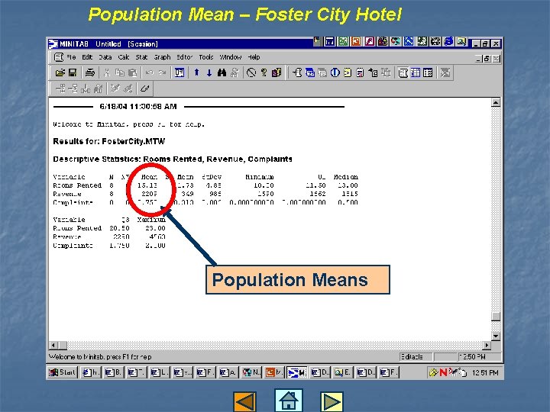Click the taskbar clock showing 12:51 PM
The image size is (550, 412).
pos(485,373)
